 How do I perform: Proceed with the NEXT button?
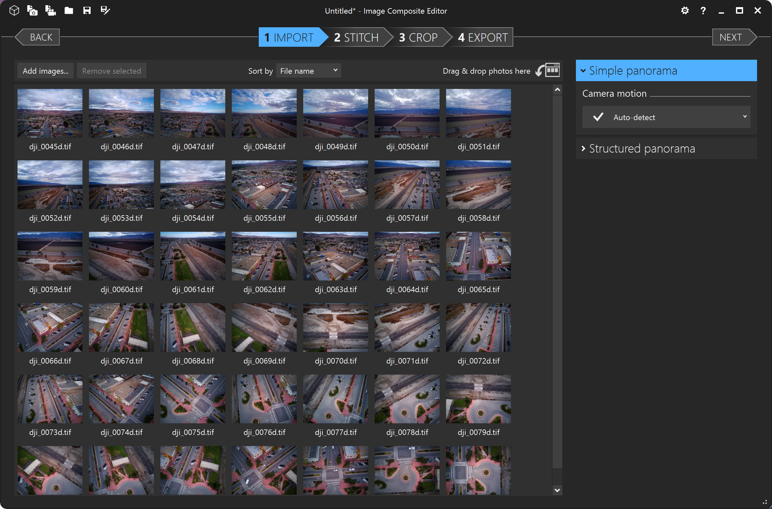(x=735, y=37)
